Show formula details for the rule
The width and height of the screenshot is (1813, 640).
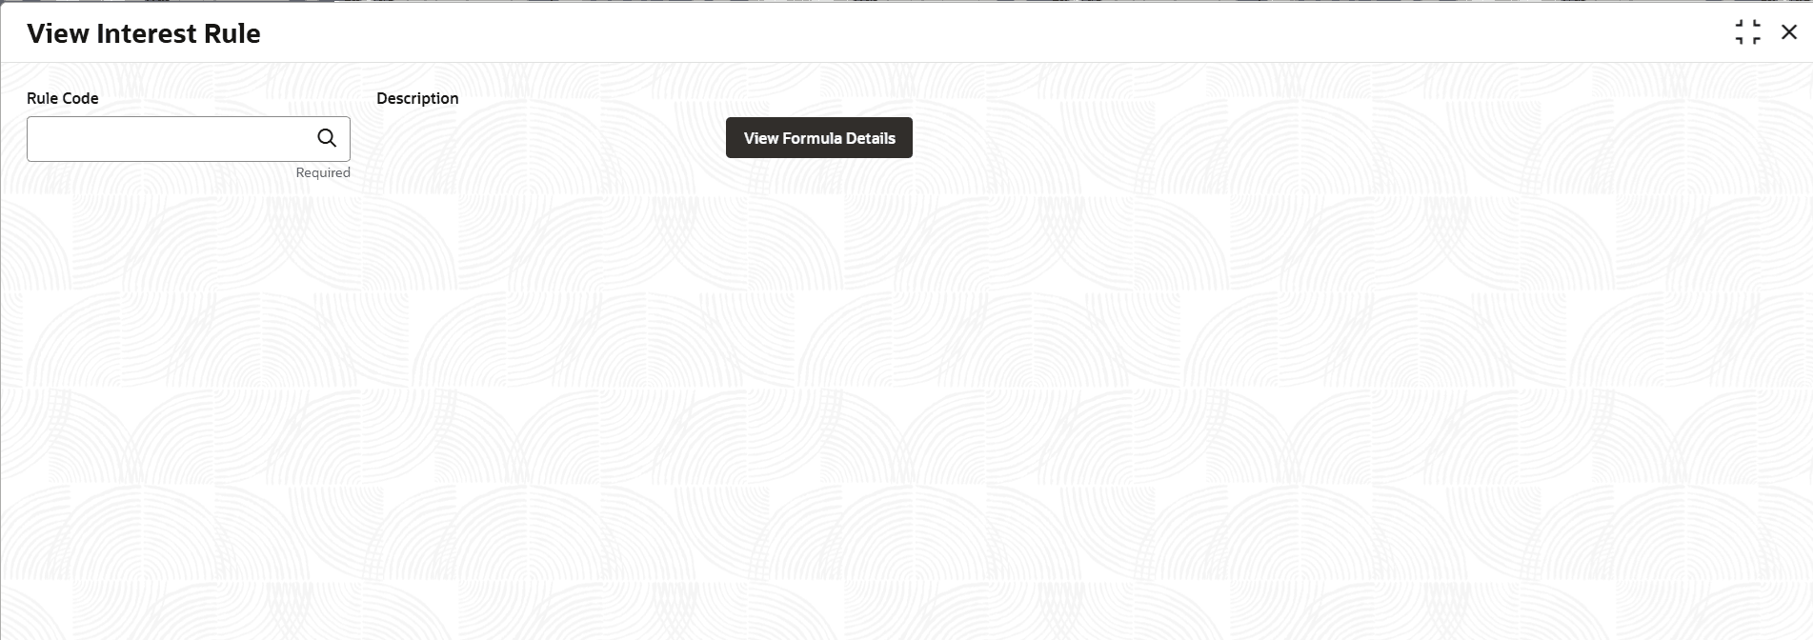(x=818, y=138)
